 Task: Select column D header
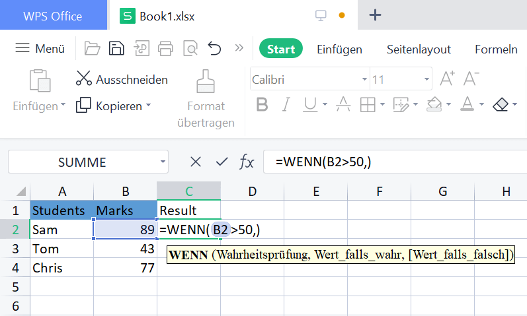(x=252, y=191)
